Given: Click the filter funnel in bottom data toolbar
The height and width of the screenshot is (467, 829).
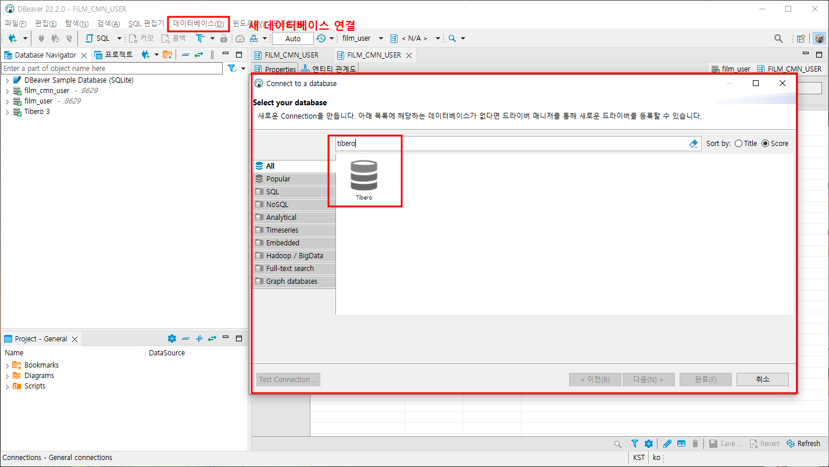Looking at the screenshot, I should point(635,444).
